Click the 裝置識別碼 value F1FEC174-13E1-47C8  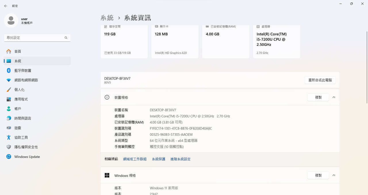181,128
